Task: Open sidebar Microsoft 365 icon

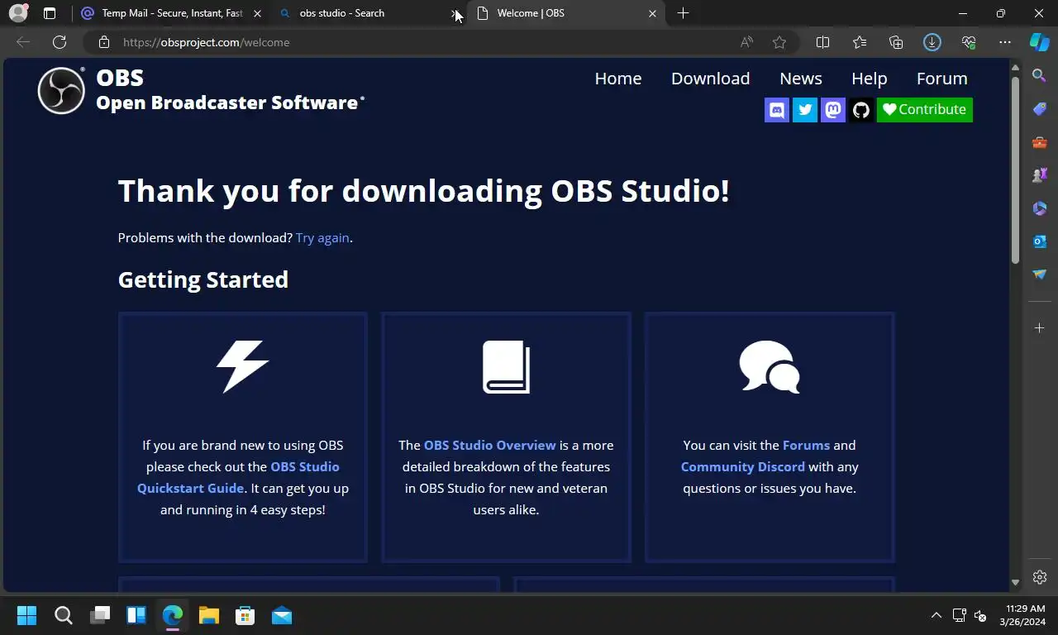Action: [x=1040, y=208]
